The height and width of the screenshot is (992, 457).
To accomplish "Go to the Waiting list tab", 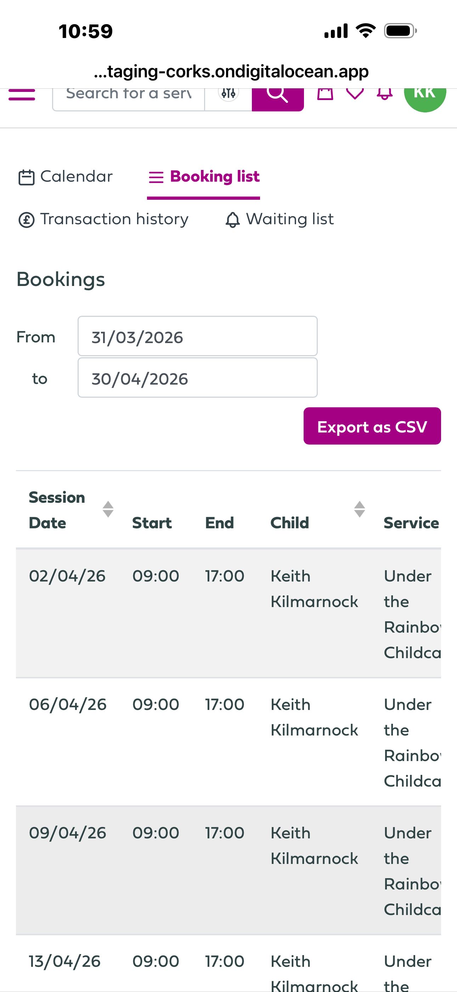I will click(x=280, y=219).
